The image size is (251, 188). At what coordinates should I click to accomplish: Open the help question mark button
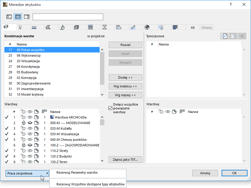point(231,4)
